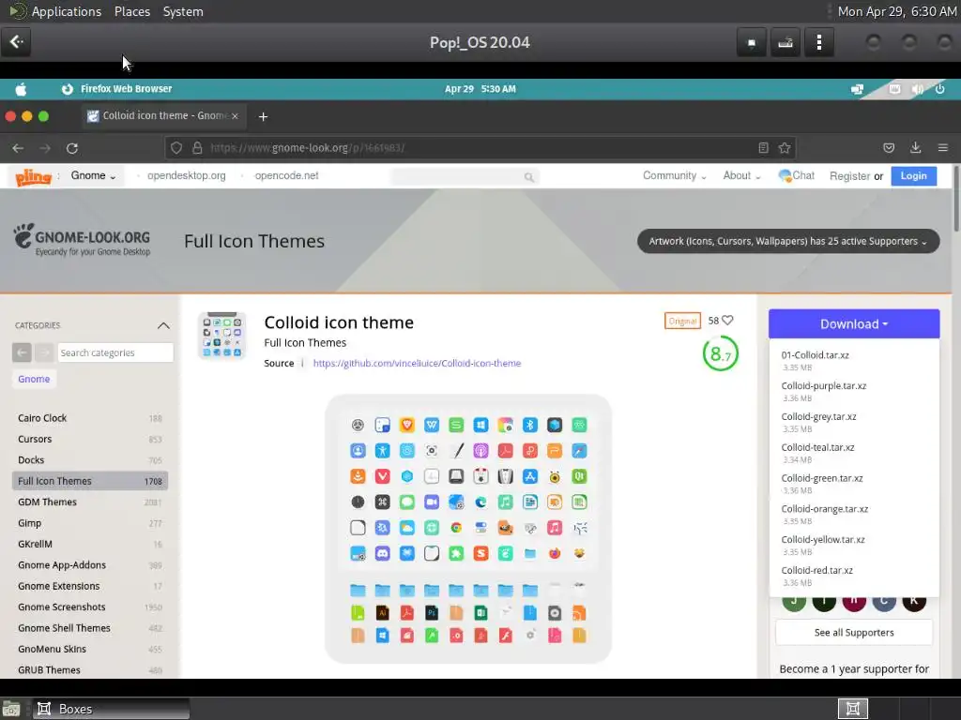Open the Applications menu
This screenshot has width=961, height=720.
click(67, 11)
